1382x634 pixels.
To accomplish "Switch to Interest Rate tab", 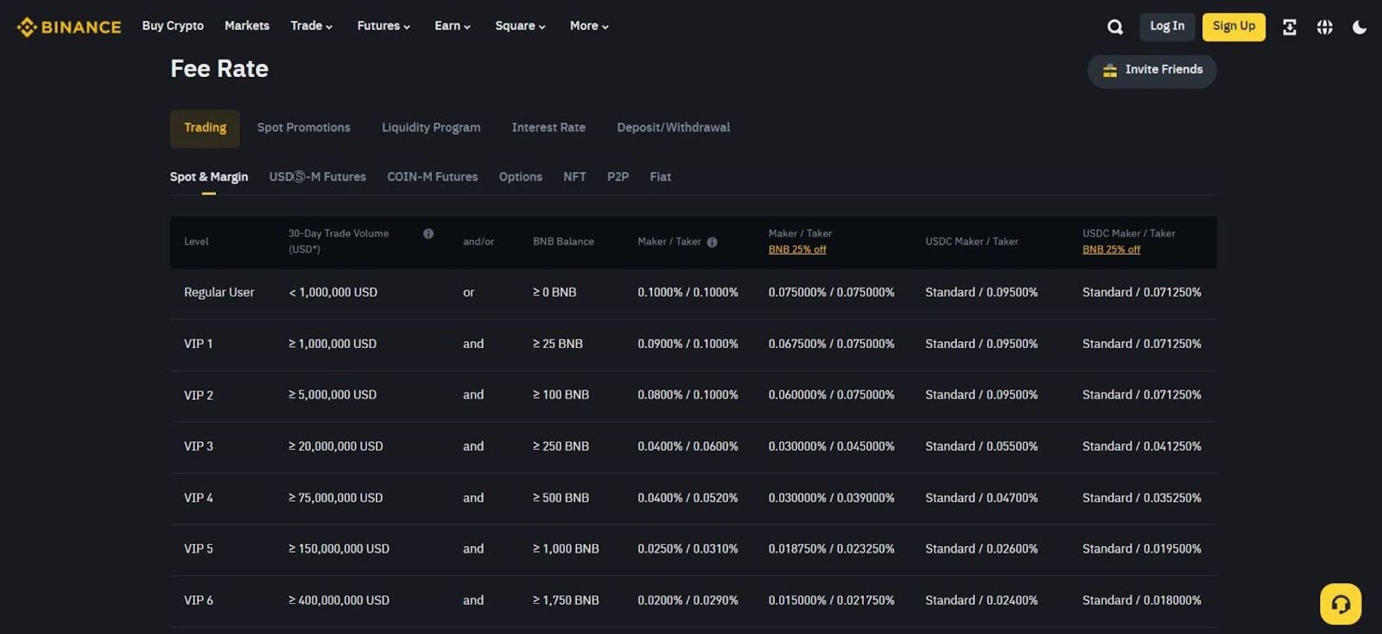I will click(548, 128).
